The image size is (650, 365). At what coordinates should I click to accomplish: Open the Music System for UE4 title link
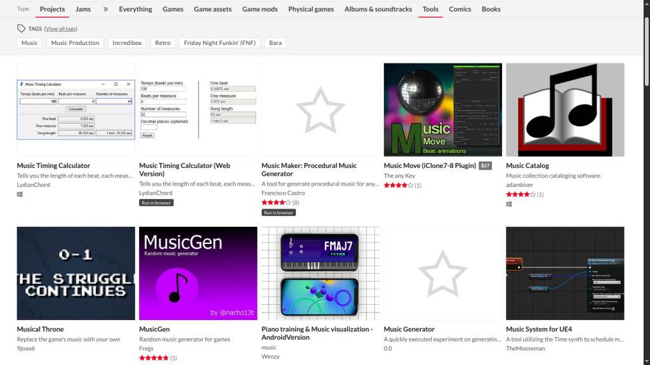(x=539, y=329)
